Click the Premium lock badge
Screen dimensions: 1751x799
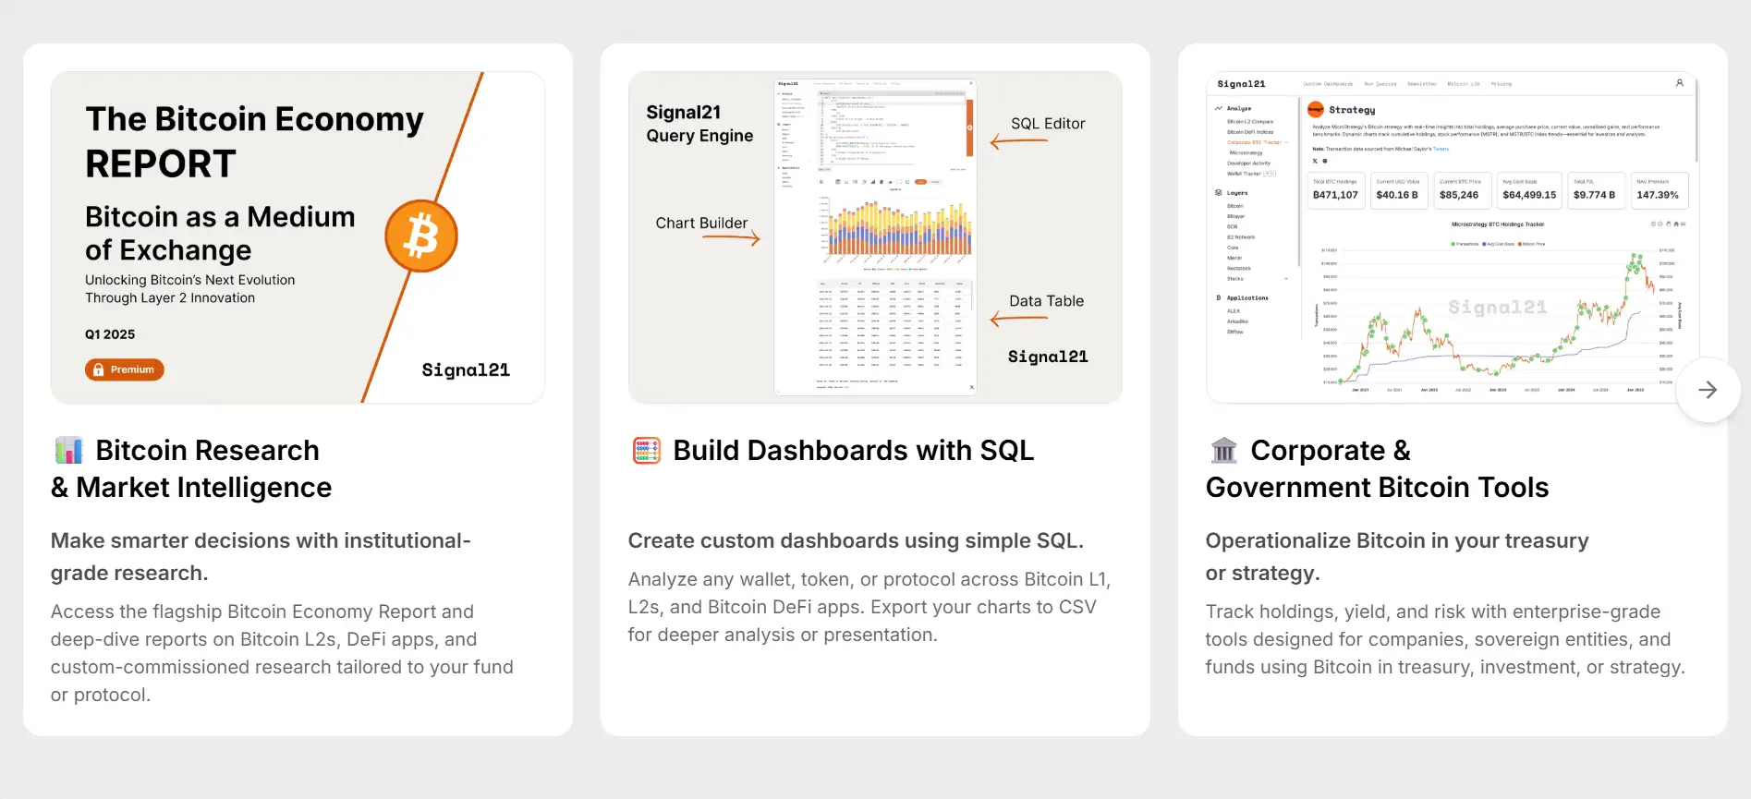(x=125, y=369)
